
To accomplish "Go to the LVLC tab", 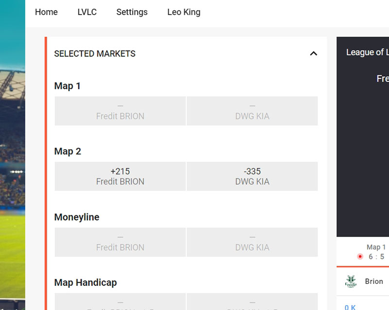I will coord(87,12).
